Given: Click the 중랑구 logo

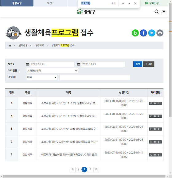Looking at the screenshot, I should tap(86, 12).
